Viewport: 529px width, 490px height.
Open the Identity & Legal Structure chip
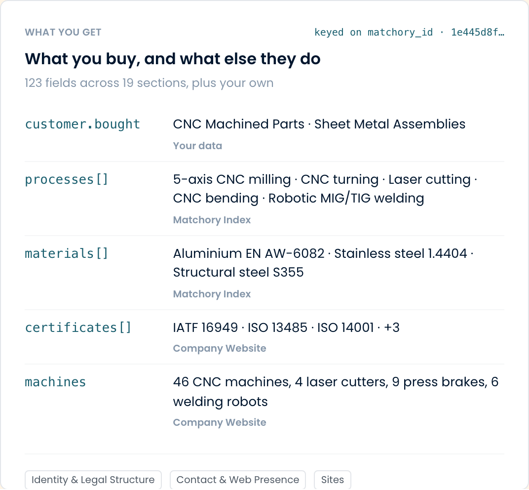click(x=93, y=480)
